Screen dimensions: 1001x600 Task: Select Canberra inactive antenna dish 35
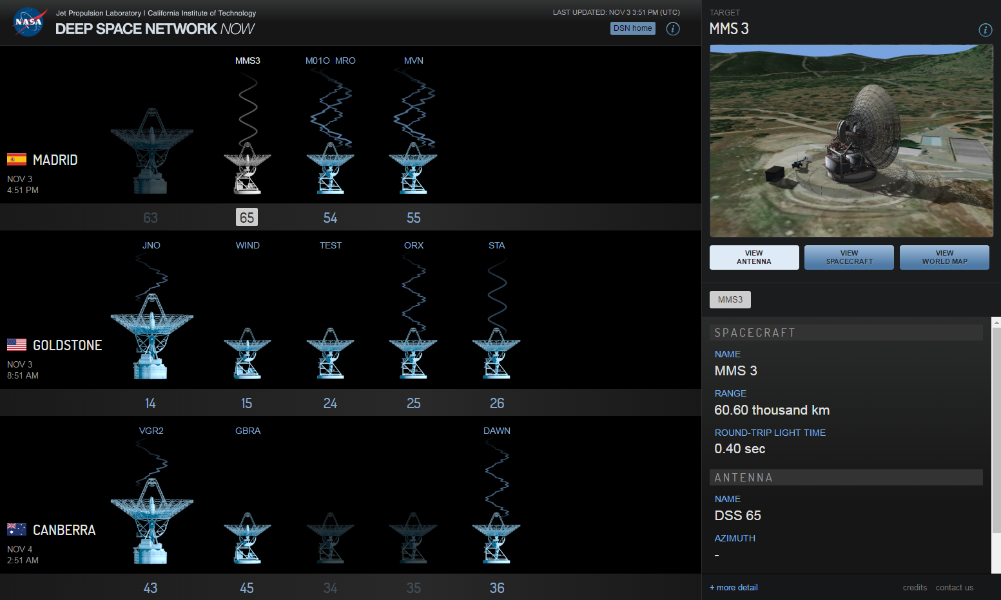click(413, 538)
